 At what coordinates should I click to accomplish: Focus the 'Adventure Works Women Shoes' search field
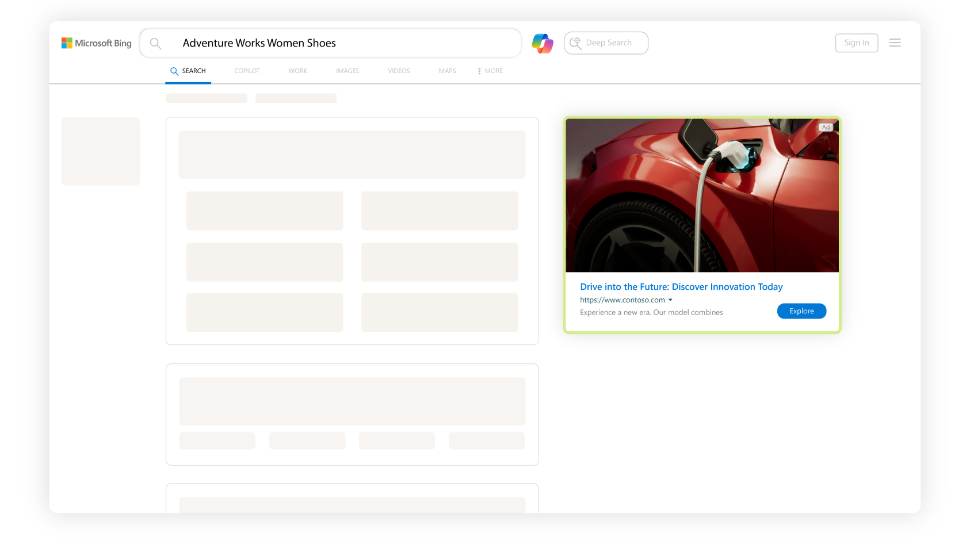pyautogui.click(x=345, y=43)
